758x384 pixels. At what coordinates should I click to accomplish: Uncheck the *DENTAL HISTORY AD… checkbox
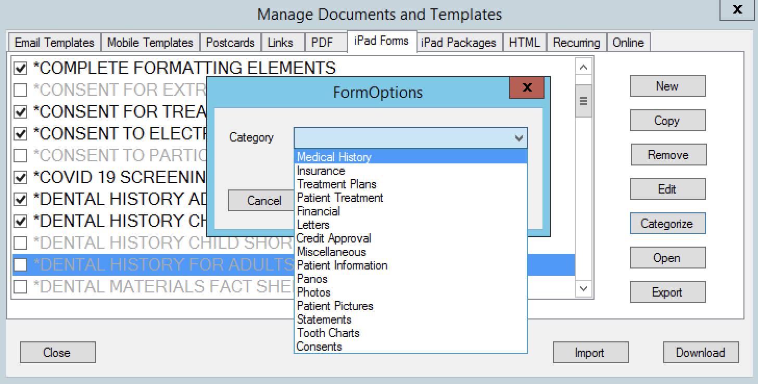[x=20, y=199]
